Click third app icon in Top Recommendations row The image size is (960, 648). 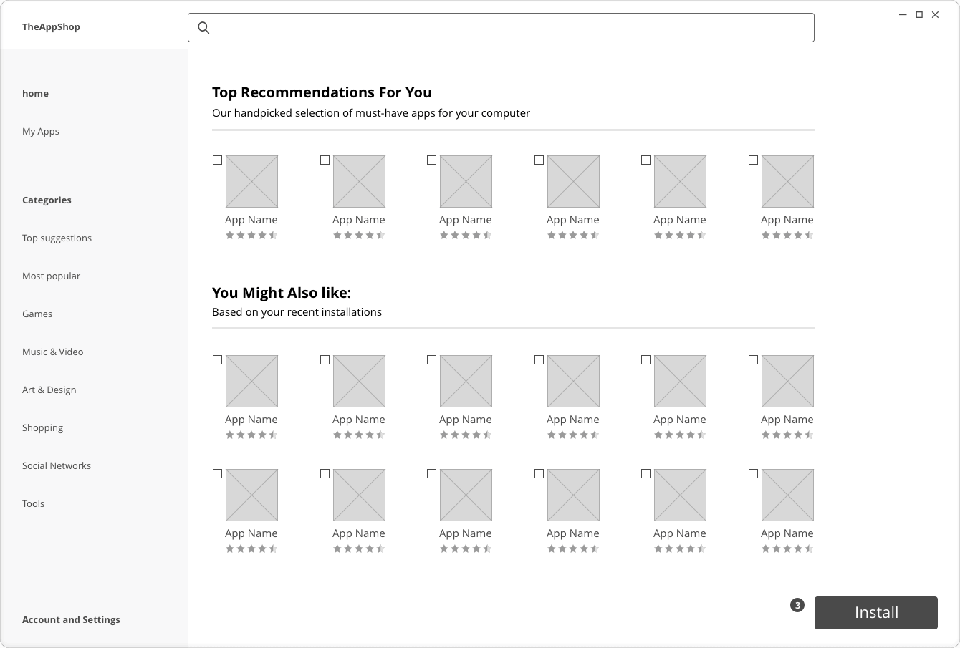pyautogui.click(x=466, y=181)
